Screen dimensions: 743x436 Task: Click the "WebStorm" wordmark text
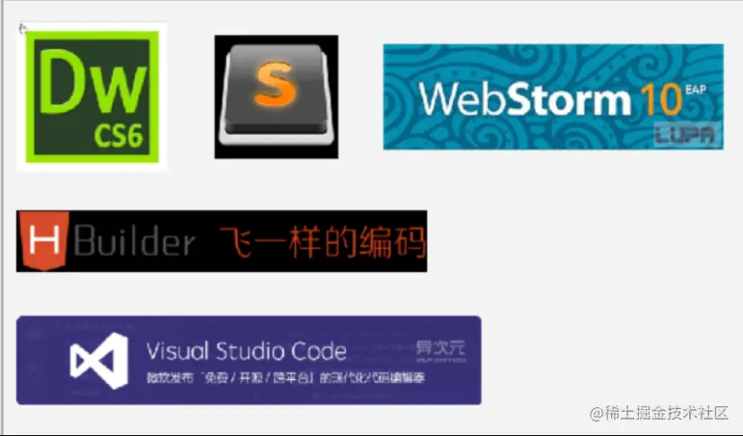pos(525,98)
